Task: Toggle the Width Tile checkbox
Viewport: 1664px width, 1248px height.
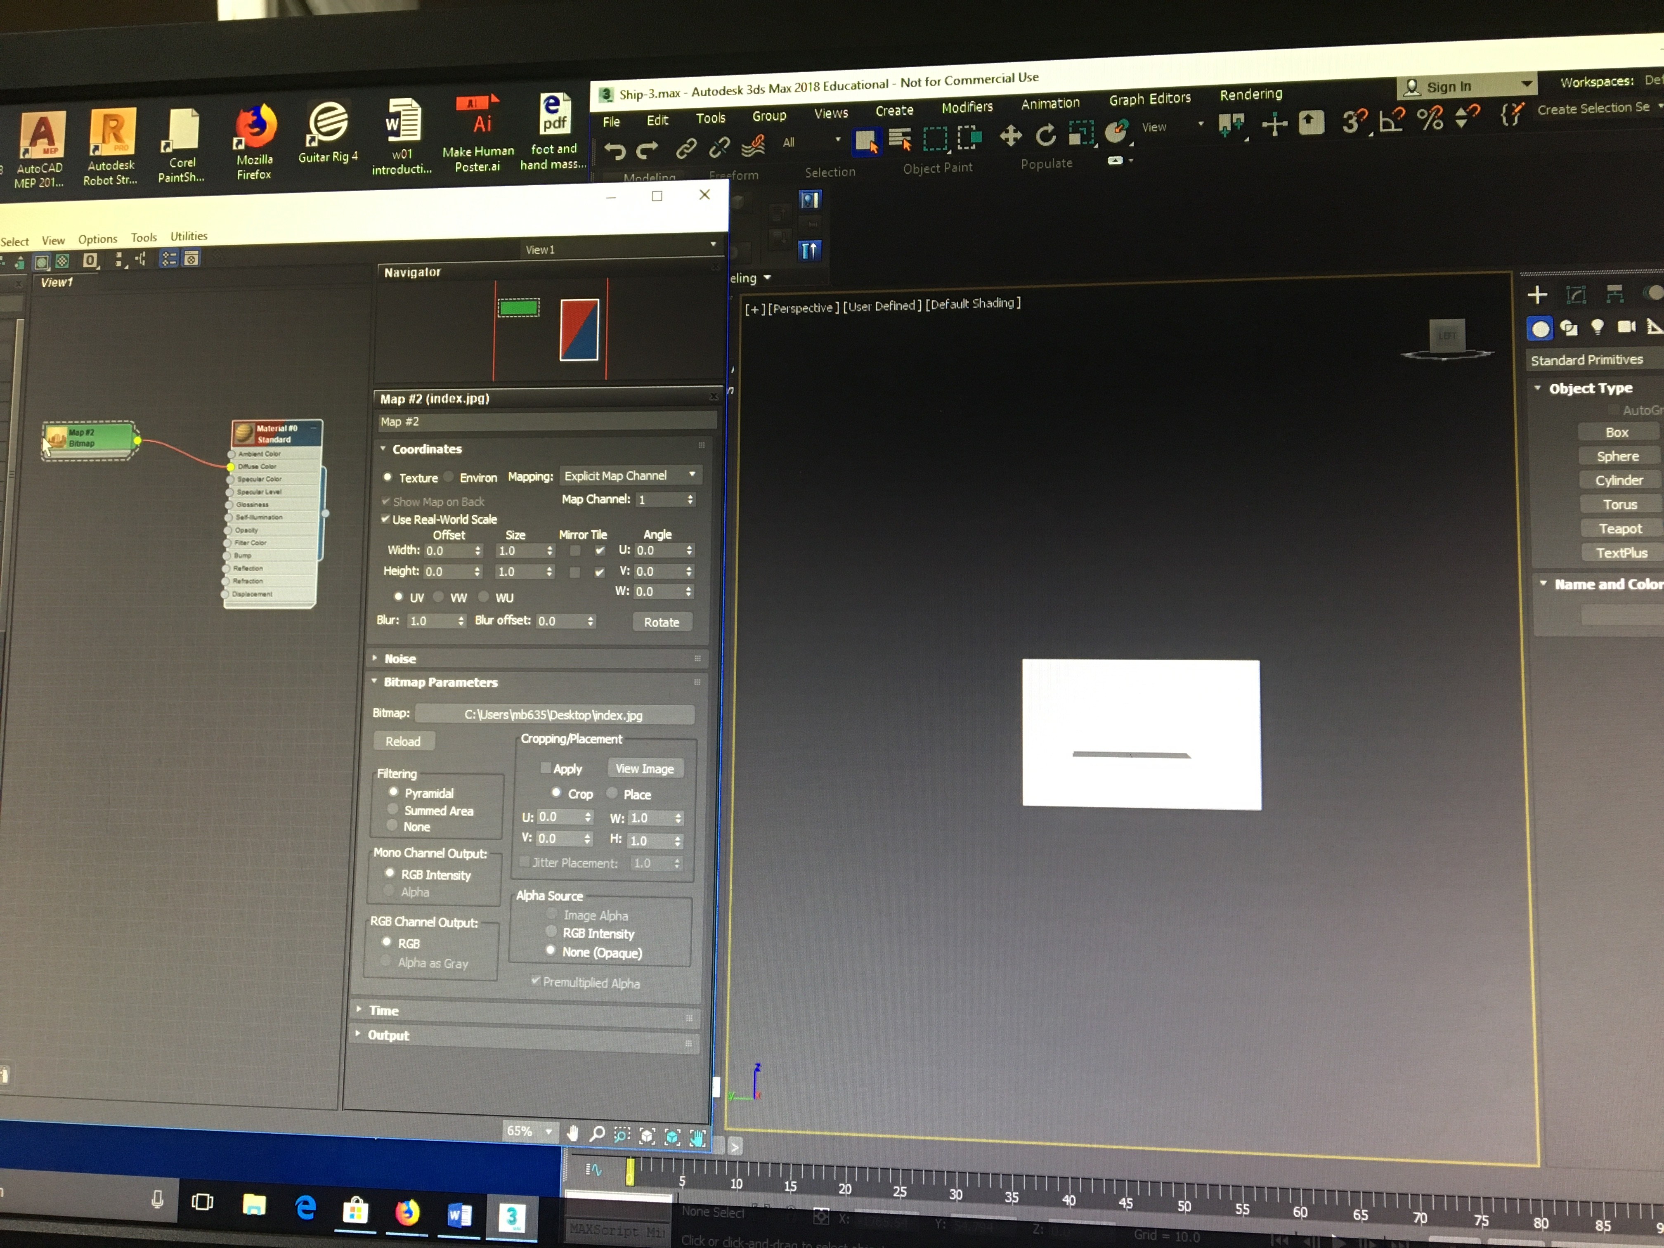Action: point(600,551)
